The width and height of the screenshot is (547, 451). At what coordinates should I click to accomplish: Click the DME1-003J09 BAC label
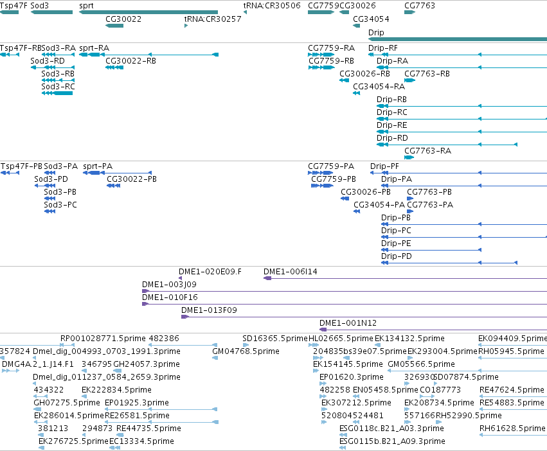click(169, 285)
